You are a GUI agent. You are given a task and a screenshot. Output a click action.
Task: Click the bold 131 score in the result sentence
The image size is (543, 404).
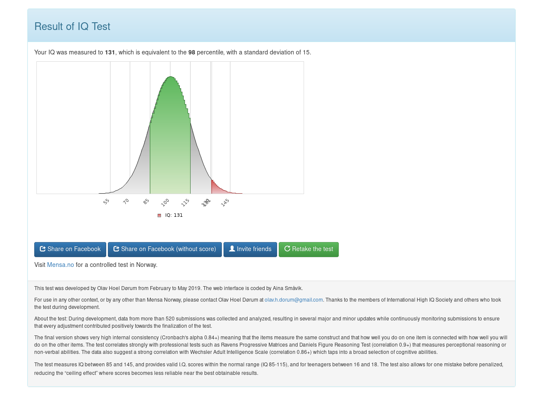[110, 52]
